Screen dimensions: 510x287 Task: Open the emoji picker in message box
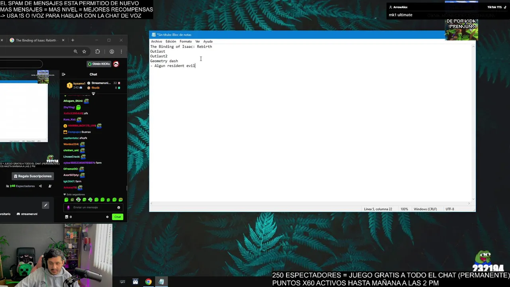(x=119, y=207)
